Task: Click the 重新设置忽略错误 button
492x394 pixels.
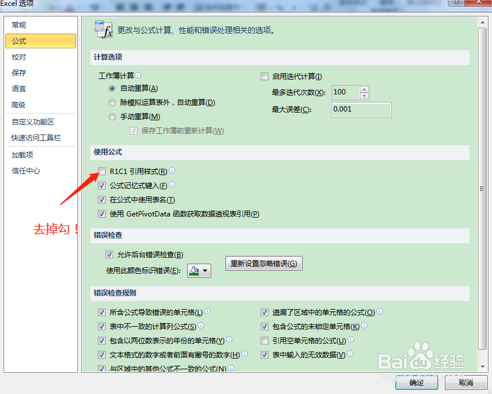Action: point(263,264)
